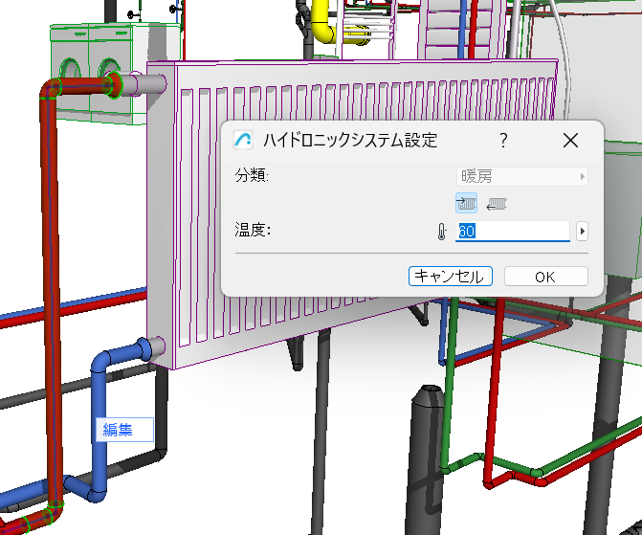Confirm the dialog with OK
The width and height of the screenshot is (642, 535).
click(x=546, y=276)
